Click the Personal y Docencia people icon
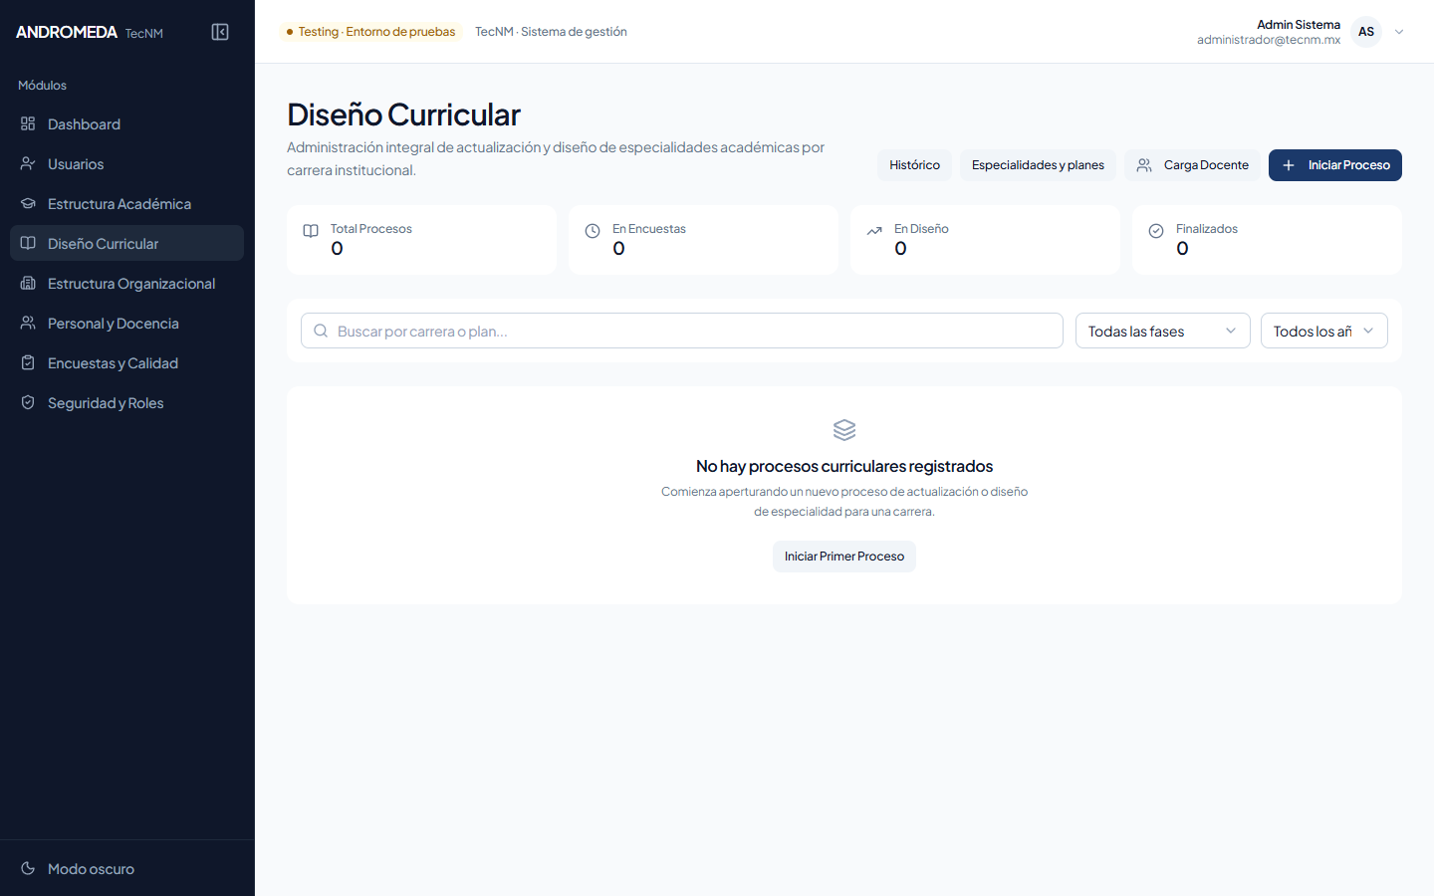This screenshot has width=1434, height=896. (28, 323)
